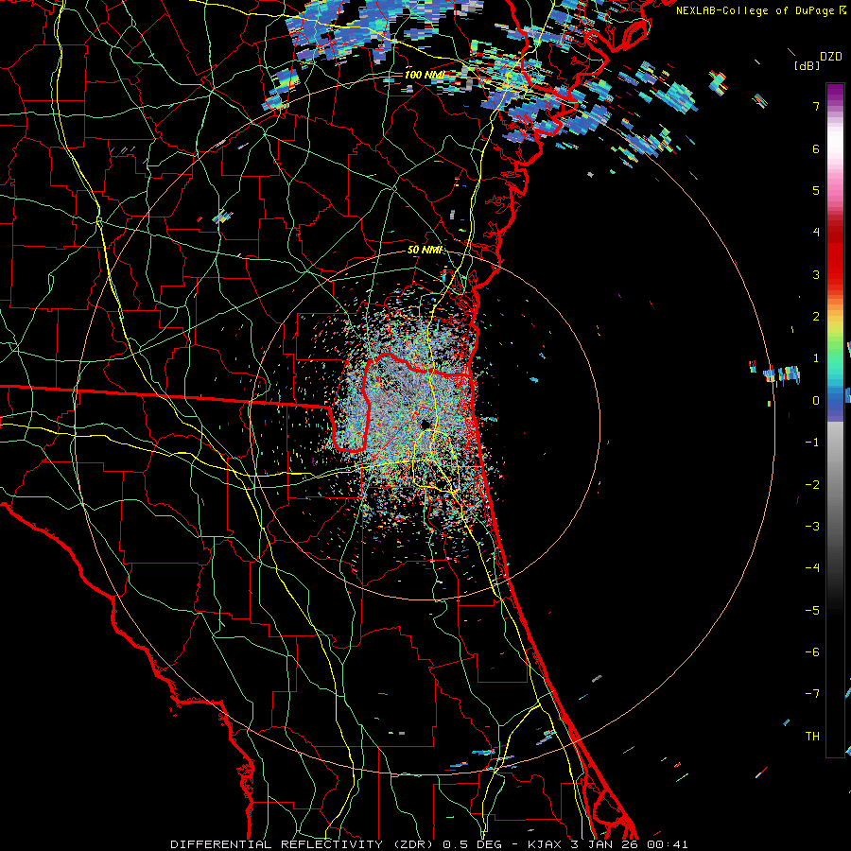Click the "7" value on the scale
This screenshot has width=851, height=851.
816,106
